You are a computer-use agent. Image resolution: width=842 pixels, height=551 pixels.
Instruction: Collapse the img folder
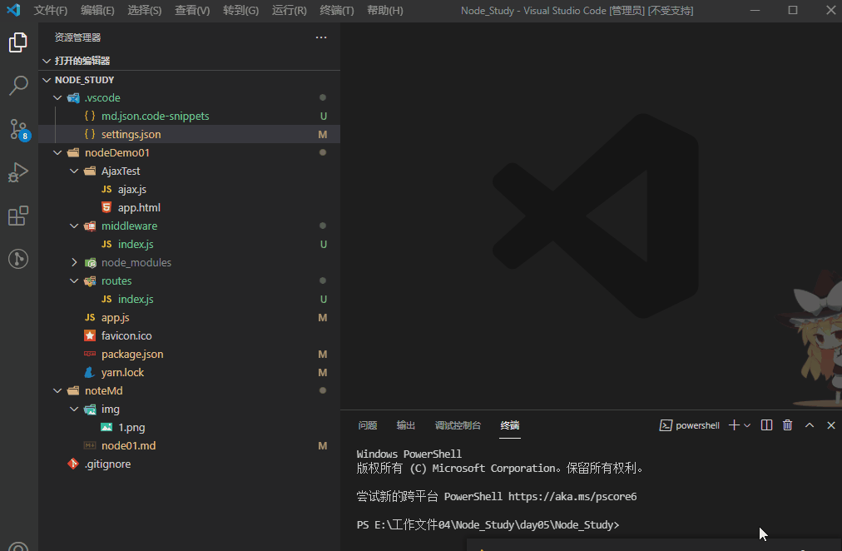click(74, 410)
